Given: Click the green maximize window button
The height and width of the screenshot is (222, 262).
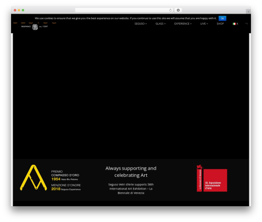Looking at the screenshot, I should [23, 10].
